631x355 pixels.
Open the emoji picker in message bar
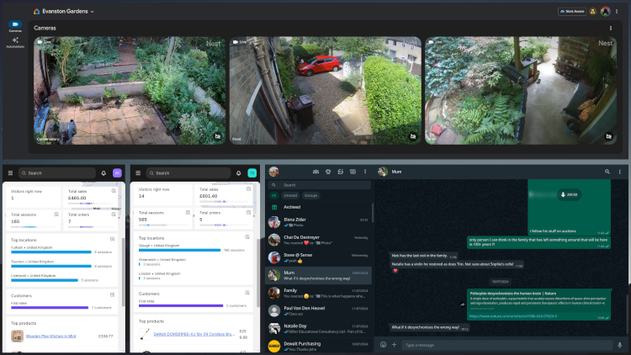[384, 344]
